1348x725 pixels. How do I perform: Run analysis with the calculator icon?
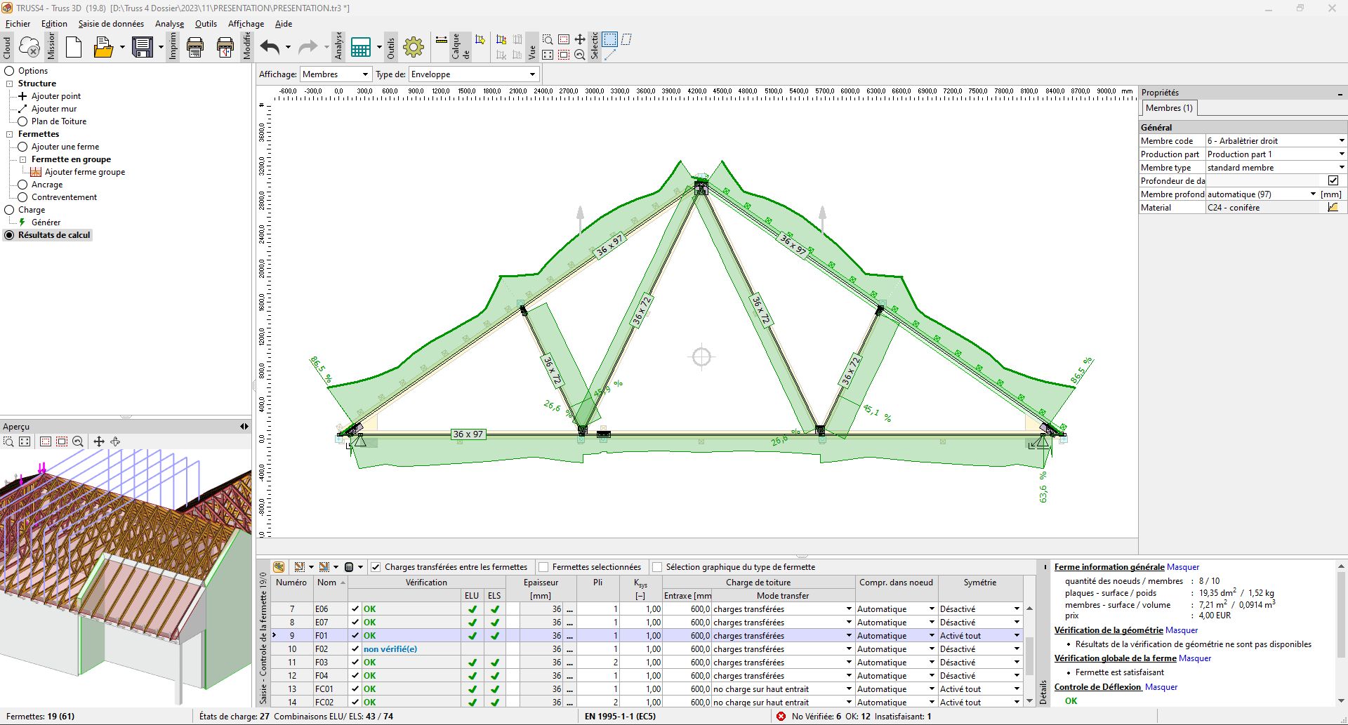pos(361,47)
